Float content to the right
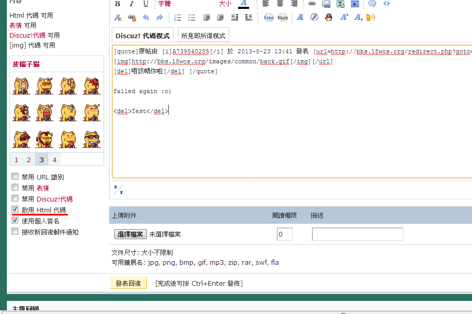 (x=249, y=17)
